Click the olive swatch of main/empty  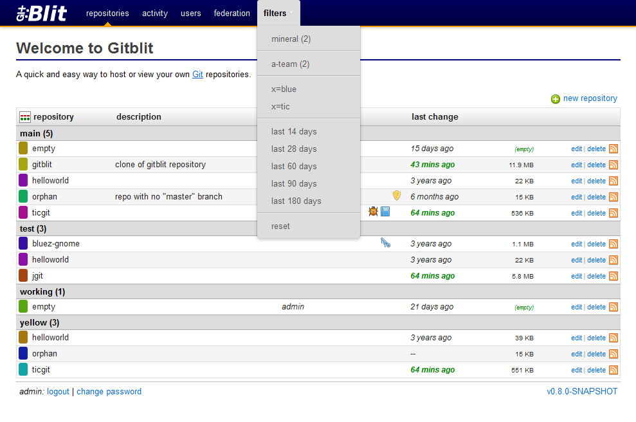coord(23,149)
